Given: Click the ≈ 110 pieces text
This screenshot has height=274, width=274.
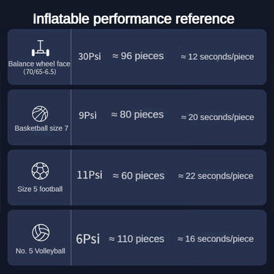Looking at the screenshot, I should click(136, 239).
